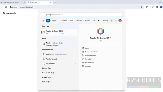Switch to the Folders filter tab
This screenshot has height=92, width=163.
point(88,20)
